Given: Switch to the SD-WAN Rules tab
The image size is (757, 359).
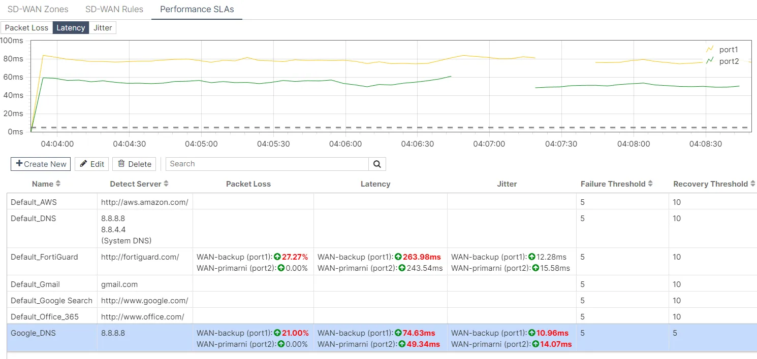Looking at the screenshot, I should pos(114,9).
